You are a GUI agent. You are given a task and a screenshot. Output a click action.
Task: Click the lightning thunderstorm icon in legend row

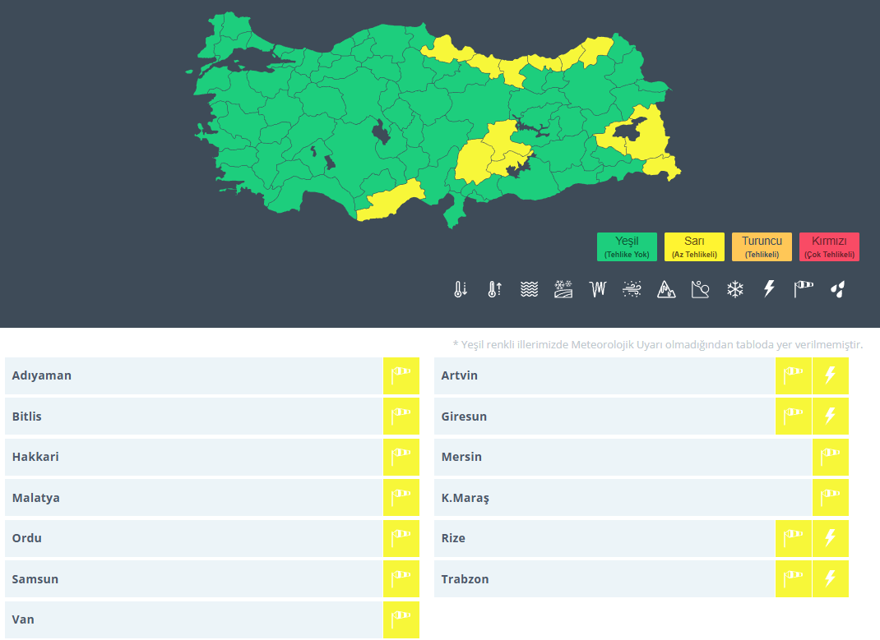pyautogui.click(x=769, y=289)
